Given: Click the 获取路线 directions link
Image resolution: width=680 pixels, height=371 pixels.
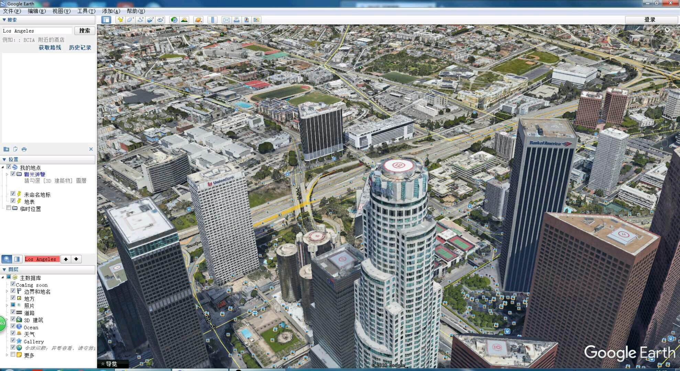Looking at the screenshot, I should coord(50,47).
